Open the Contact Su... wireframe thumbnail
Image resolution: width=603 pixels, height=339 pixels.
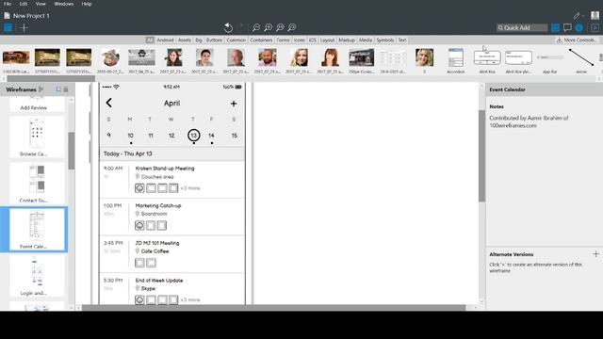37,184
